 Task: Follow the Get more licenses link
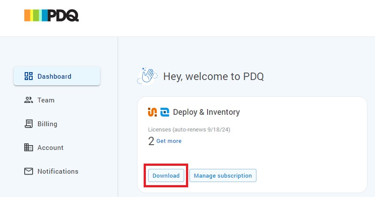coord(169,141)
